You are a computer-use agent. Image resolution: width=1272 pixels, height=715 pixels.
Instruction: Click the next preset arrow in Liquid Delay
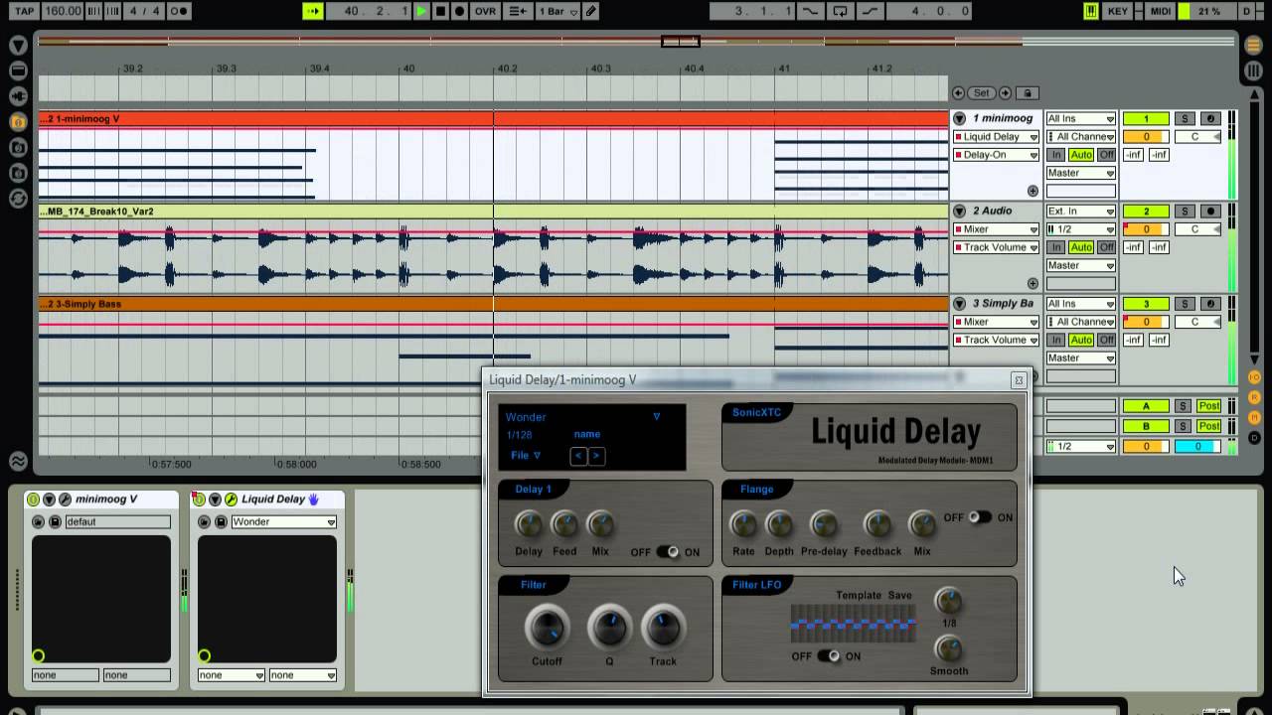coord(596,456)
